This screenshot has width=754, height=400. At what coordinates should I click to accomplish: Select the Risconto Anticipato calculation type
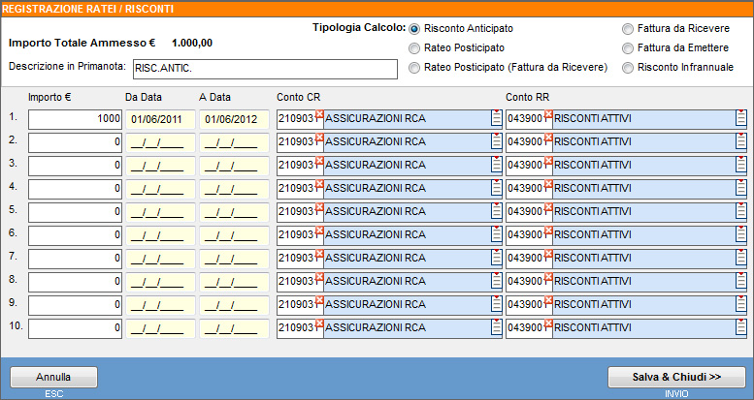click(415, 29)
